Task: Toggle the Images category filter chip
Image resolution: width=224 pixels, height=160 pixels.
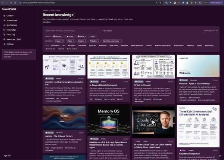Action: [59, 41]
